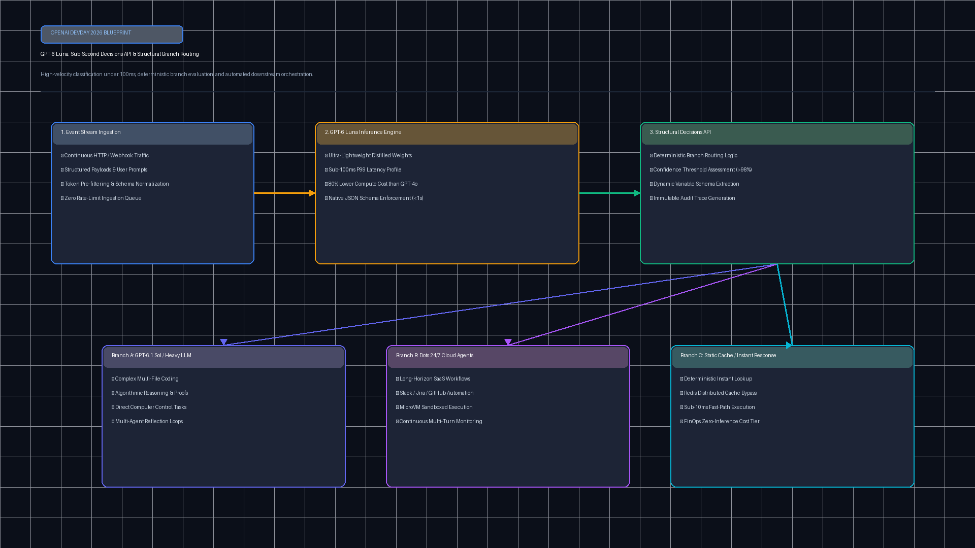
Task: Click 'Sub-100ms P99 Latency Profile' line
Action: (363, 170)
